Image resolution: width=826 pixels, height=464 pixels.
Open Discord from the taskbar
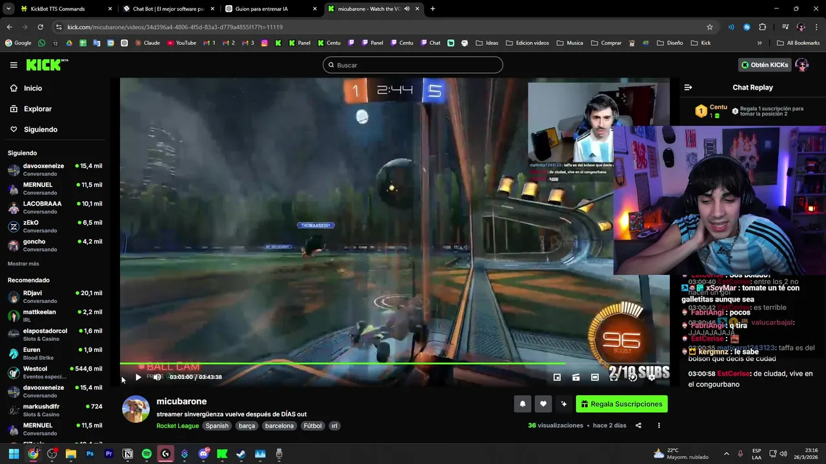203,454
